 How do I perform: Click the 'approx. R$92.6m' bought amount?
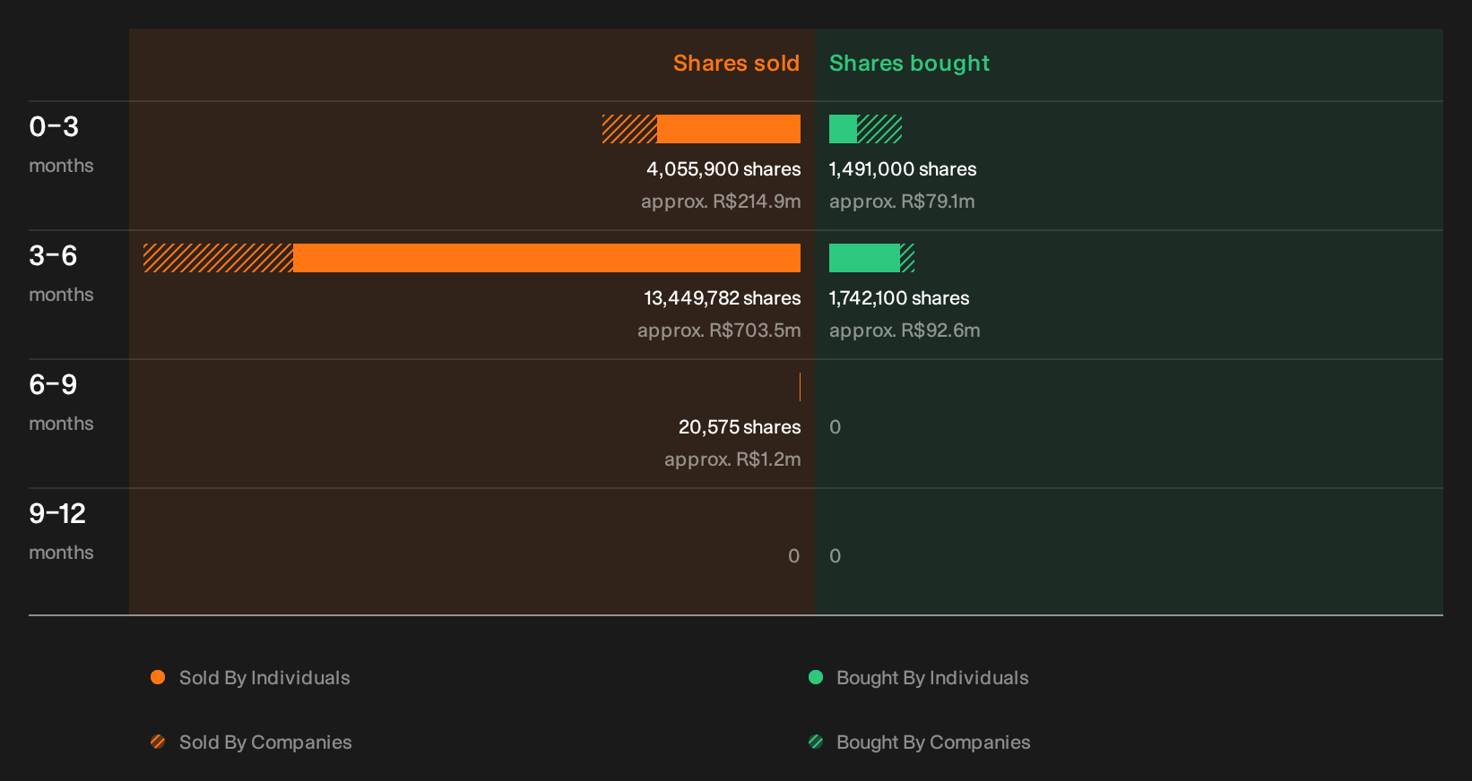pyautogui.click(x=905, y=330)
